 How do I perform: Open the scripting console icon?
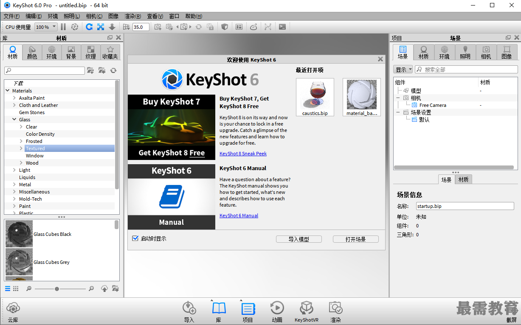[282, 27]
